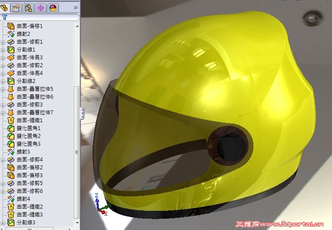Click the feature tree scrollbar up arrow

(x=77, y=26)
